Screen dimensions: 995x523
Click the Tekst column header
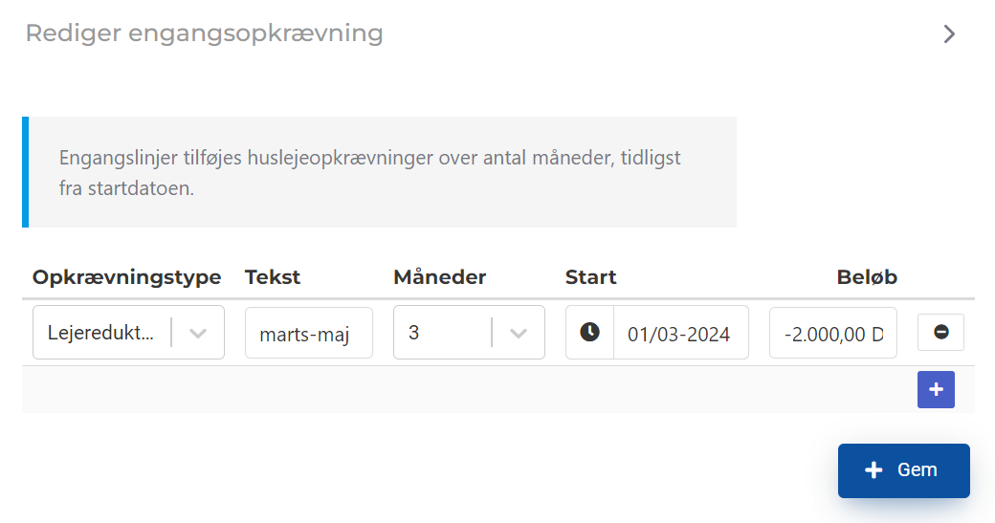pyautogui.click(x=273, y=277)
